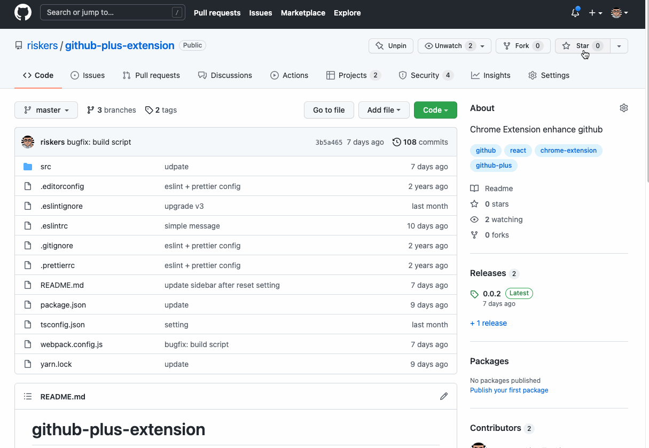Screen dimensions: 649x448
Task: Open the master branch selector
Action: [46, 110]
